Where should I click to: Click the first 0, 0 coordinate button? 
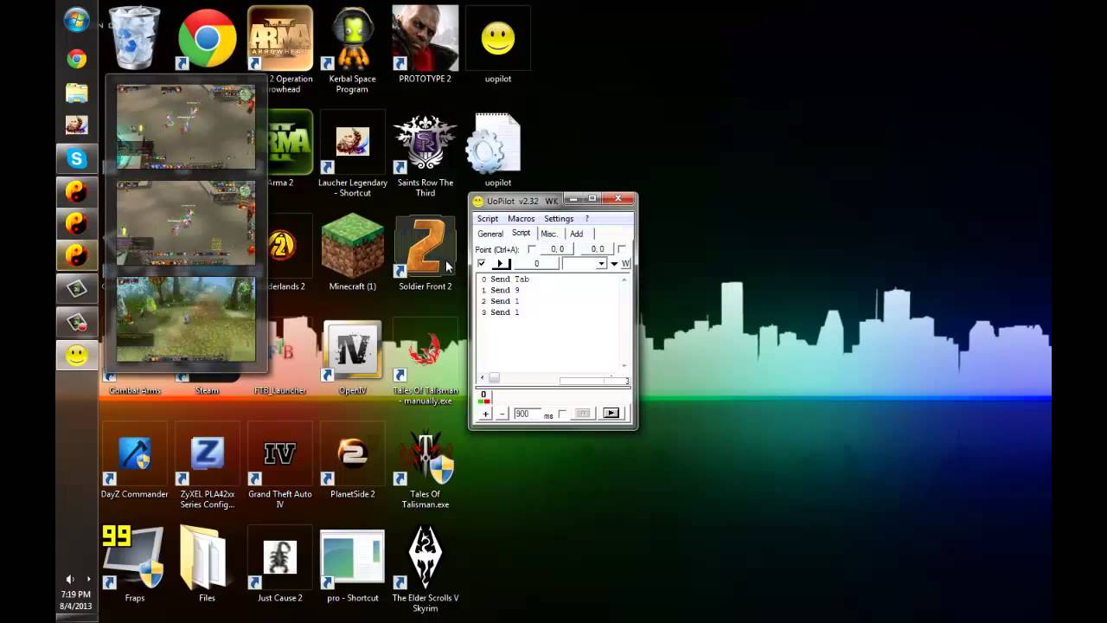pyautogui.click(x=557, y=249)
